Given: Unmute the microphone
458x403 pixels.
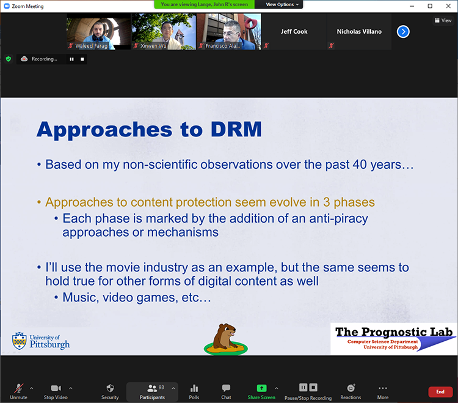Looking at the screenshot, I should 18,391.
